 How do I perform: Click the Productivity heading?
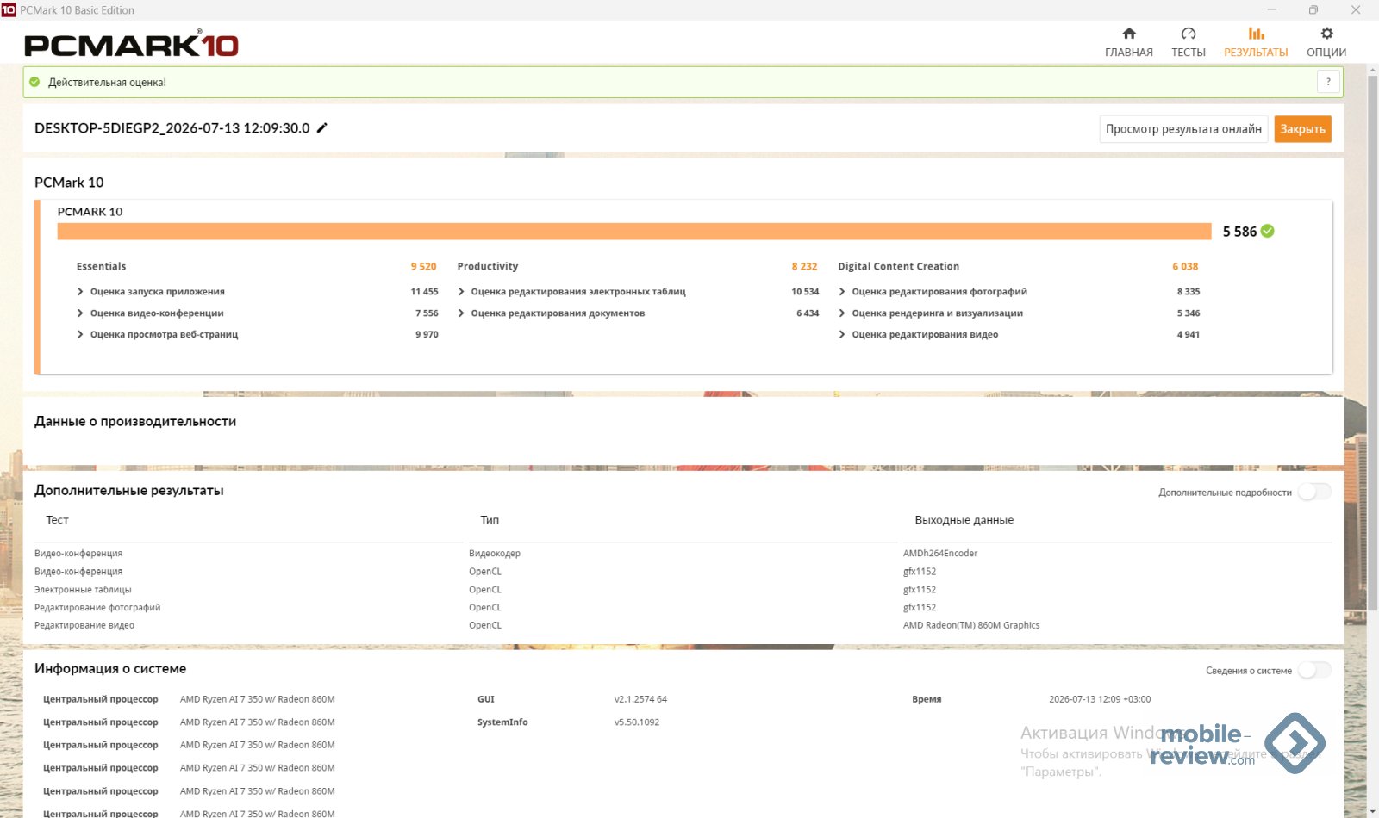(488, 267)
